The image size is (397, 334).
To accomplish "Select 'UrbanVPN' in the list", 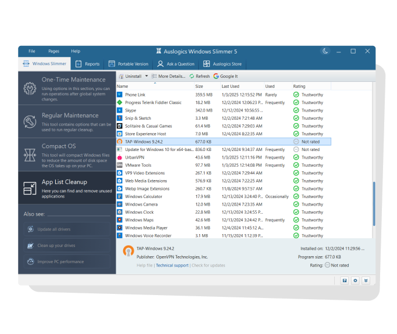I will tap(135, 157).
